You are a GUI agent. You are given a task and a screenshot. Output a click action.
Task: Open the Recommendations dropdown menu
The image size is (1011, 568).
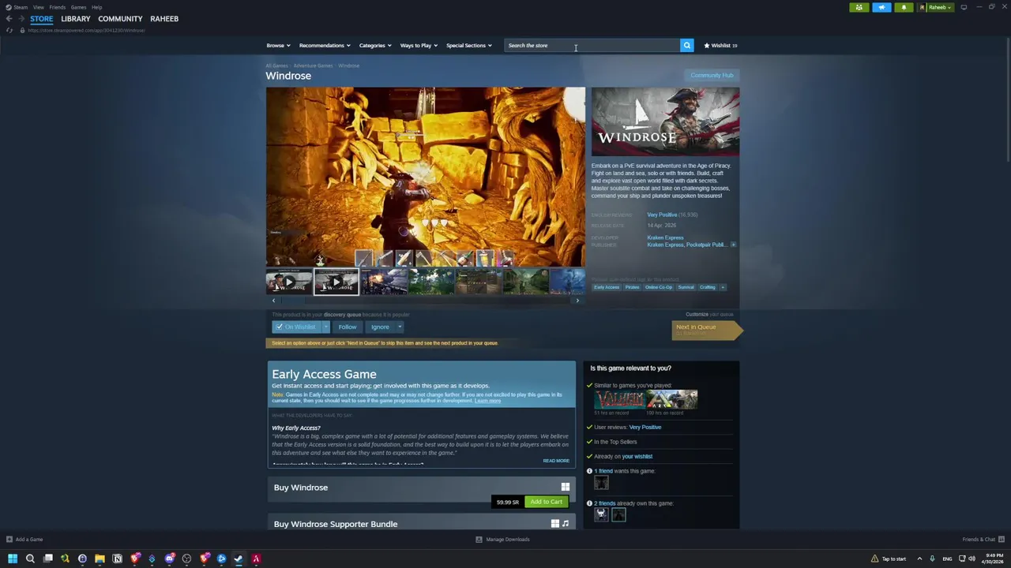click(x=325, y=45)
